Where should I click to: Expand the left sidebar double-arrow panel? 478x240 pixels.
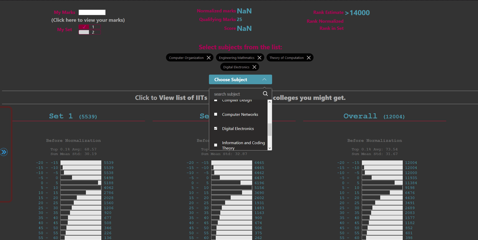[x=4, y=152]
